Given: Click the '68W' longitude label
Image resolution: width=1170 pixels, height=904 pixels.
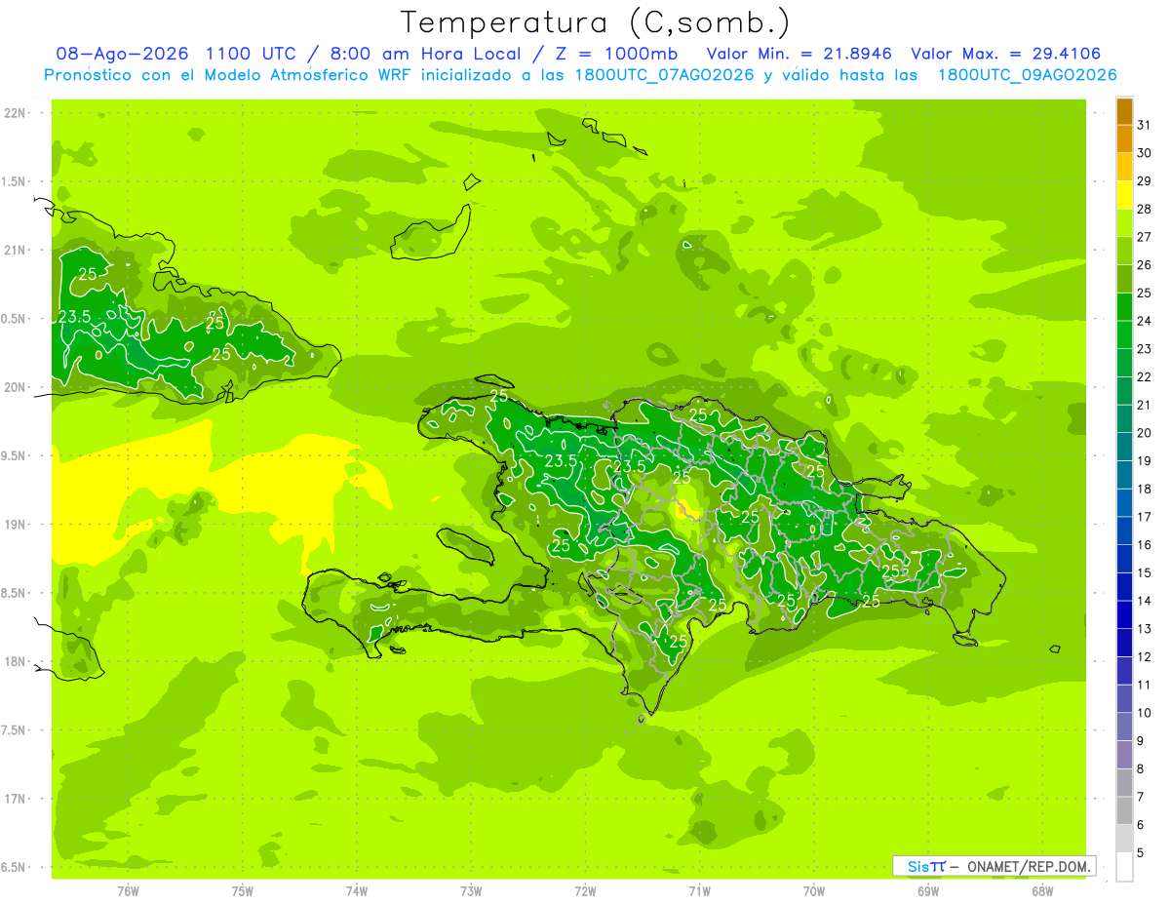Looking at the screenshot, I should (x=1042, y=890).
